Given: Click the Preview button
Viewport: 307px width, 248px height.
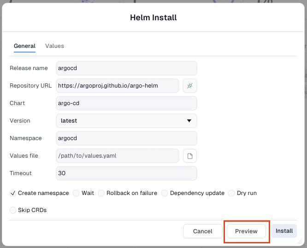Looking at the screenshot, I should coord(246,231).
